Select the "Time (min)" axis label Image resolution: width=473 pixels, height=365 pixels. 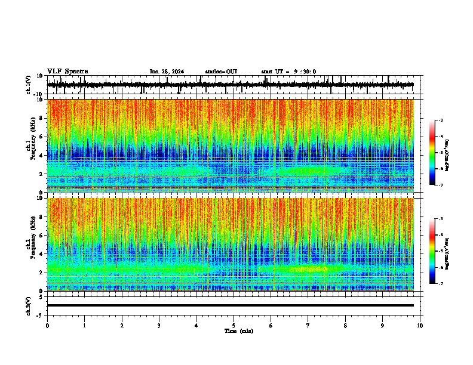pos(239,331)
